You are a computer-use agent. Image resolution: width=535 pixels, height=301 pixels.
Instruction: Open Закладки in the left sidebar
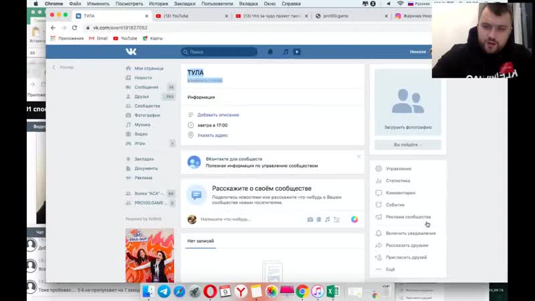pos(144,159)
